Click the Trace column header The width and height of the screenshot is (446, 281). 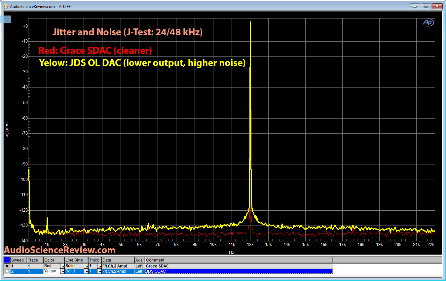click(x=35, y=260)
